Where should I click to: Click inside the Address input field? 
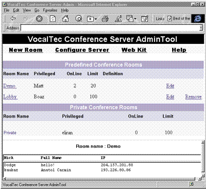(x=110, y=28)
